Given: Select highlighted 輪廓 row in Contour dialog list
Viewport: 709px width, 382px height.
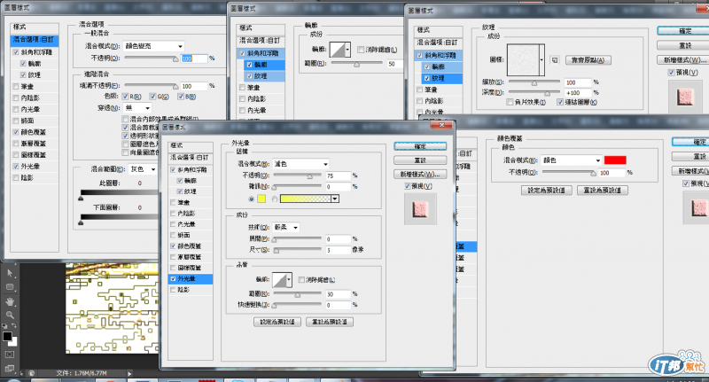Looking at the screenshot, I should point(264,65).
